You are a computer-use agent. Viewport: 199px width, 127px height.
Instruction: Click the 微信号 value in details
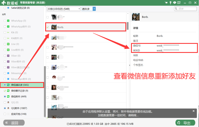pos(168,46)
